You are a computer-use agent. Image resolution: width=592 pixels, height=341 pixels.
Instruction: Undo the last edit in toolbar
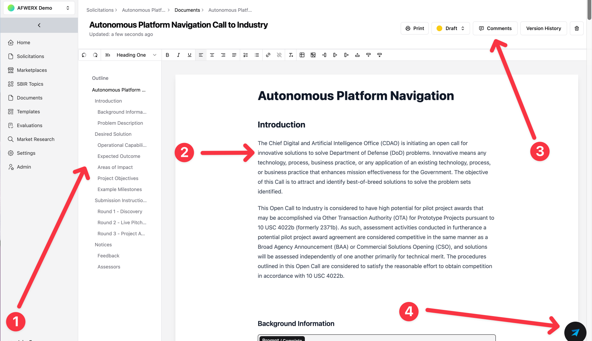(84, 55)
